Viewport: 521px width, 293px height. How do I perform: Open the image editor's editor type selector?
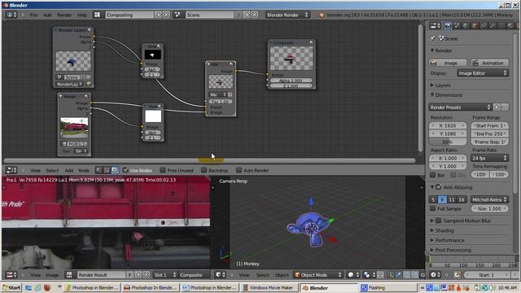coord(11,275)
